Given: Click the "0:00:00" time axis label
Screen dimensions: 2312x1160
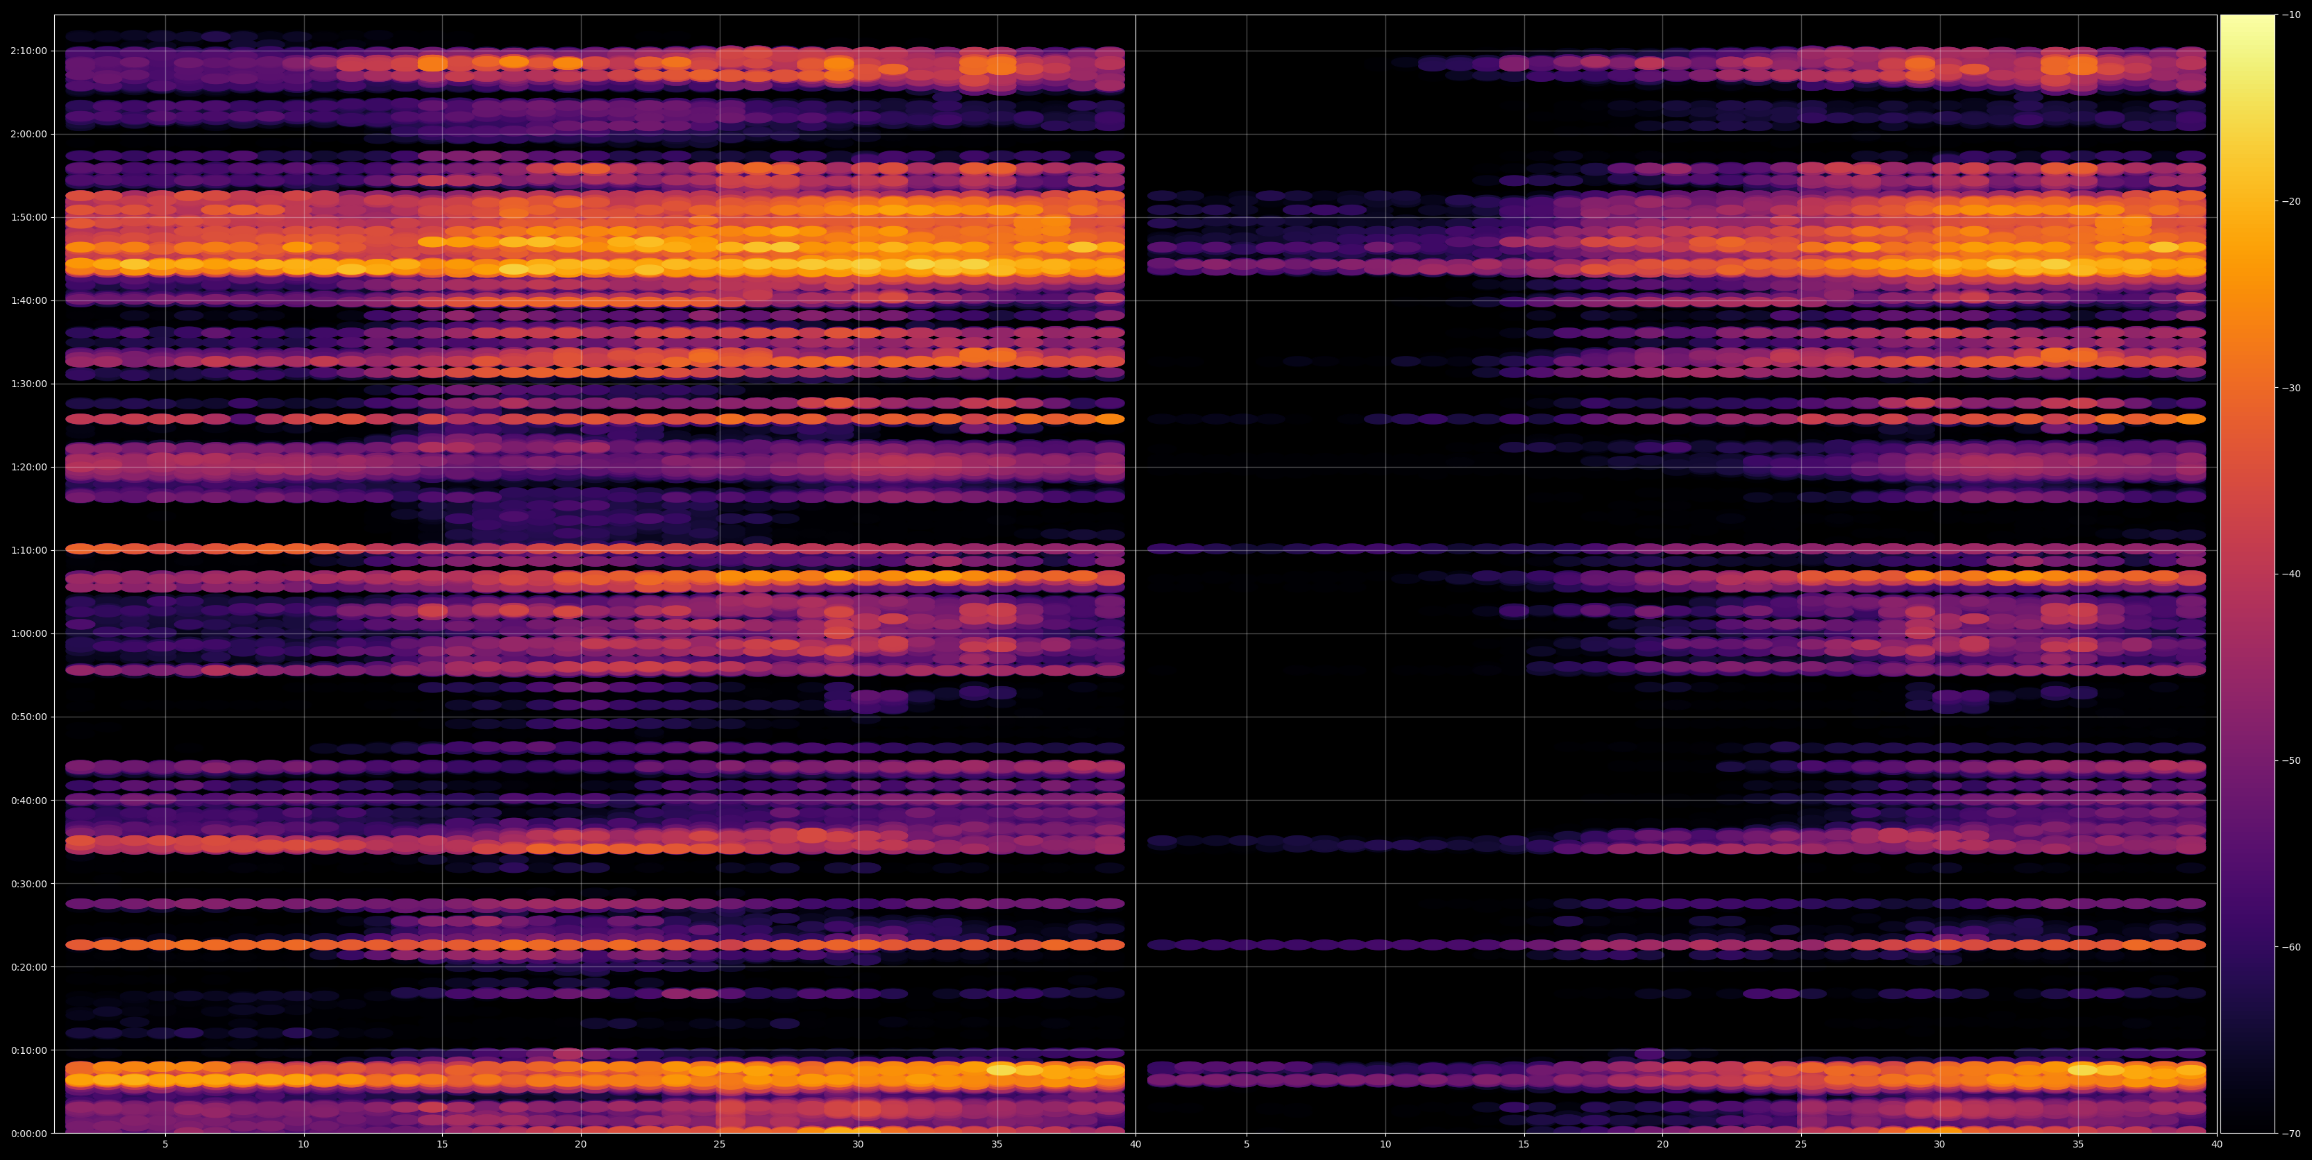Looking at the screenshot, I should click(28, 1133).
